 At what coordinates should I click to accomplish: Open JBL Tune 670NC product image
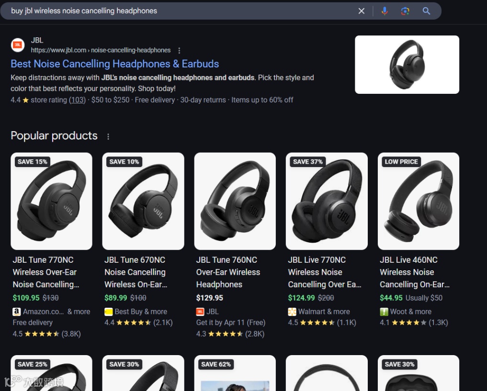click(143, 201)
